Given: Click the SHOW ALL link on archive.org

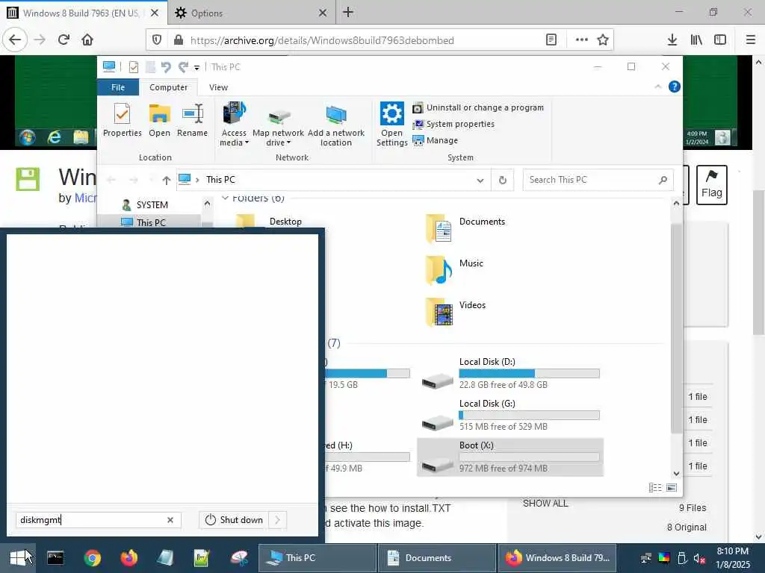Looking at the screenshot, I should coord(545,504).
